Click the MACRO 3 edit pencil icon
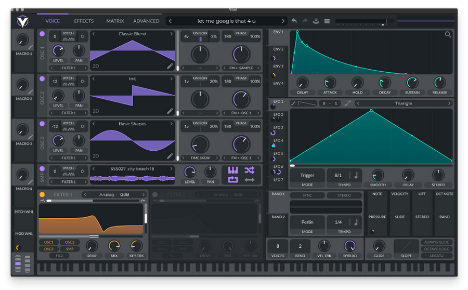 [31, 137]
